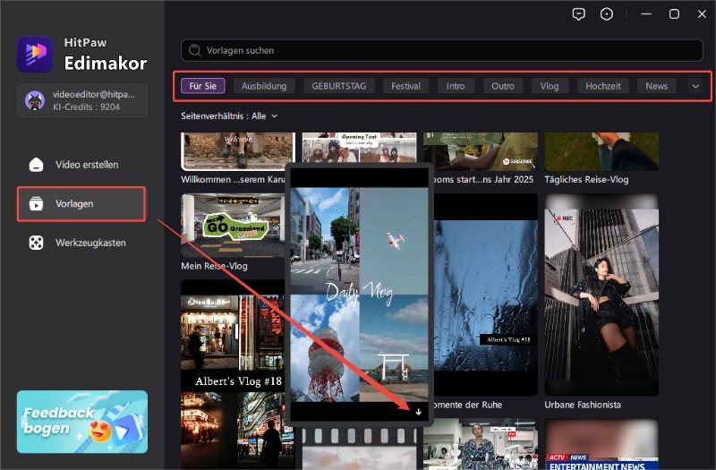Click the Video erstellen home icon

coord(36,165)
